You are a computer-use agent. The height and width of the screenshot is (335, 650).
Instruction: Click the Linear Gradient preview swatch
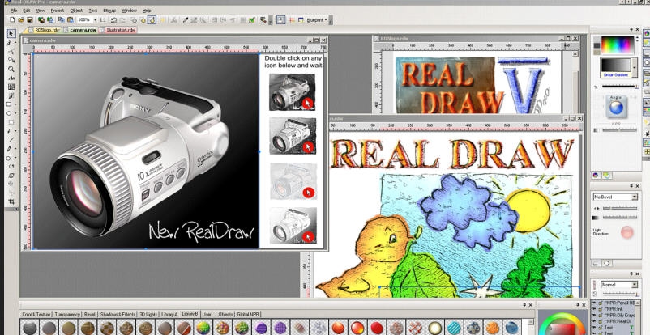(616, 66)
